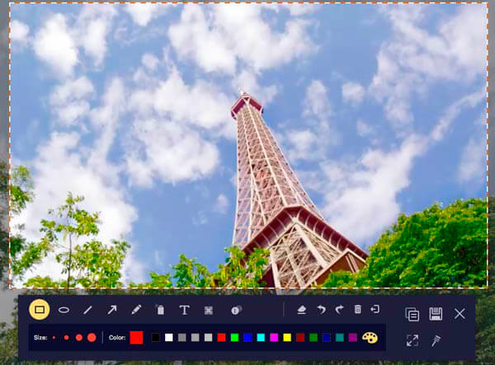Select the mosaic blur tool
This screenshot has height=365, width=495.
point(209,310)
